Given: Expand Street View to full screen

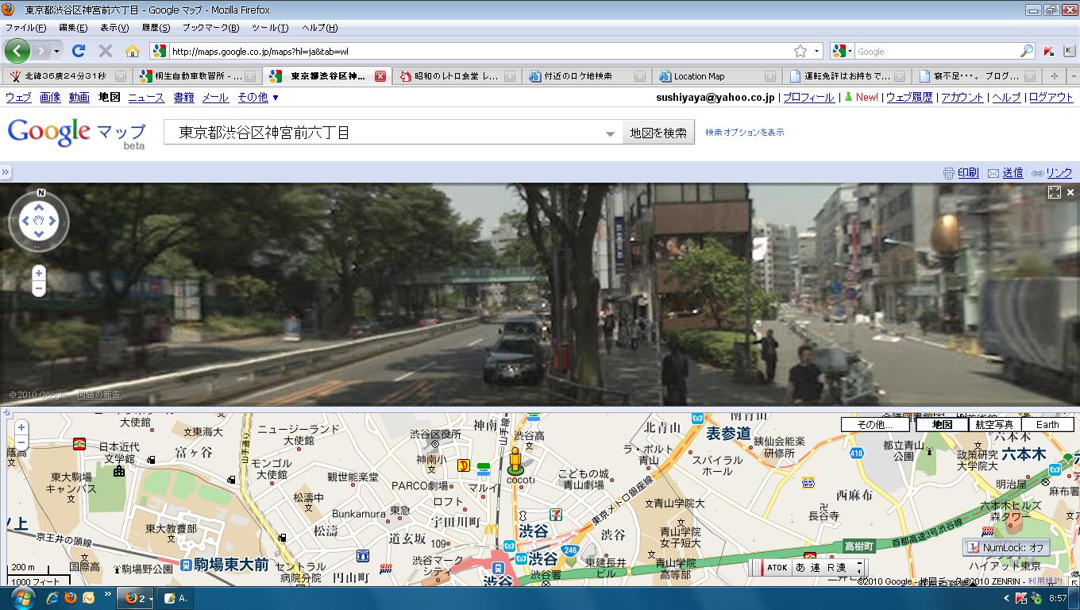Looking at the screenshot, I should [x=1055, y=192].
